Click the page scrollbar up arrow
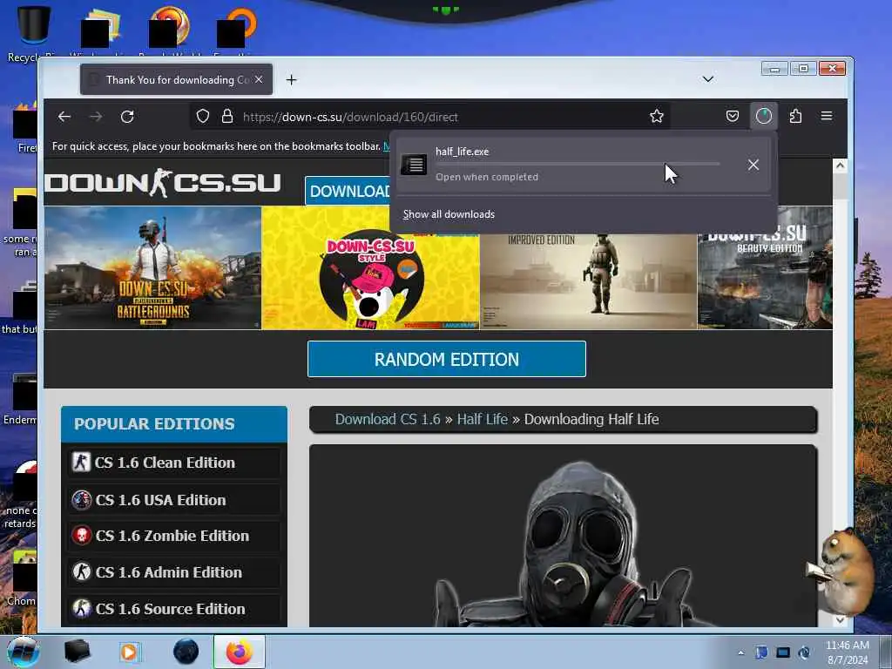892x669 pixels. tap(840, 166)
